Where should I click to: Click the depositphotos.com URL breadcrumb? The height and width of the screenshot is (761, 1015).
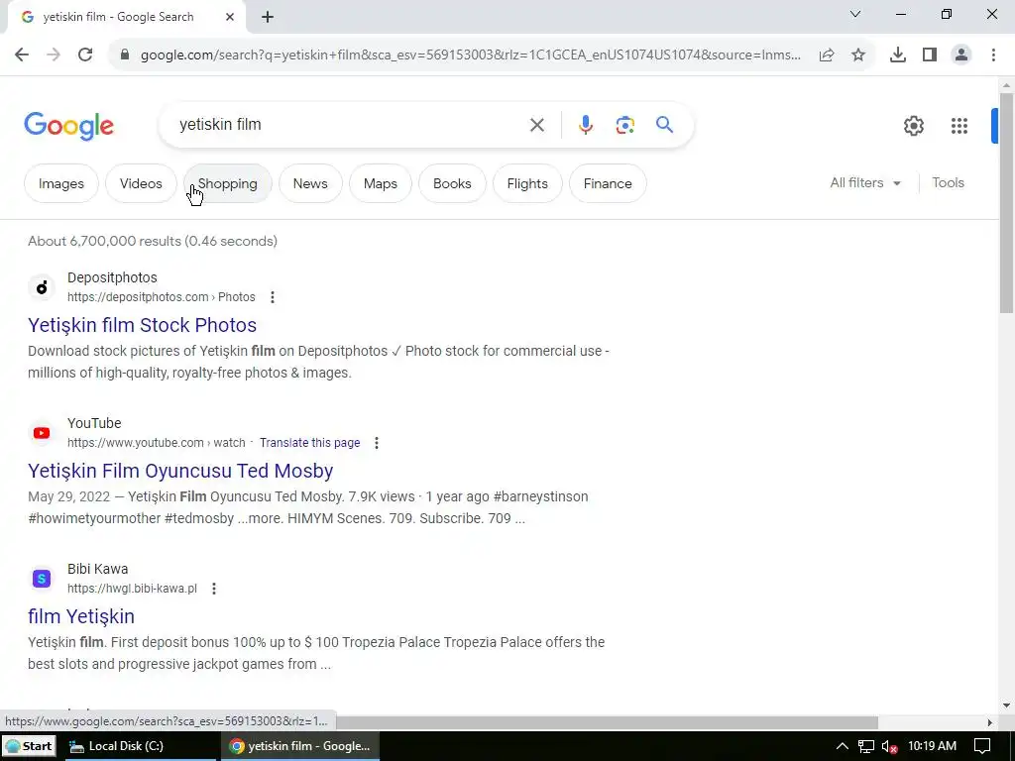pos(162,297)
